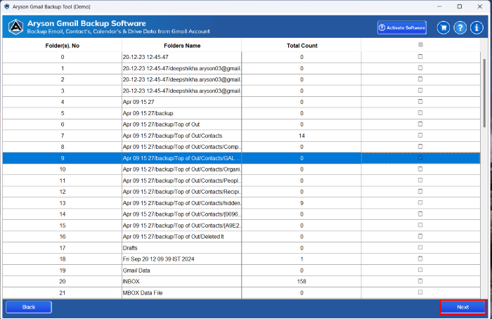Check the box for Top of Out/Deleted It row

[420, 237]
